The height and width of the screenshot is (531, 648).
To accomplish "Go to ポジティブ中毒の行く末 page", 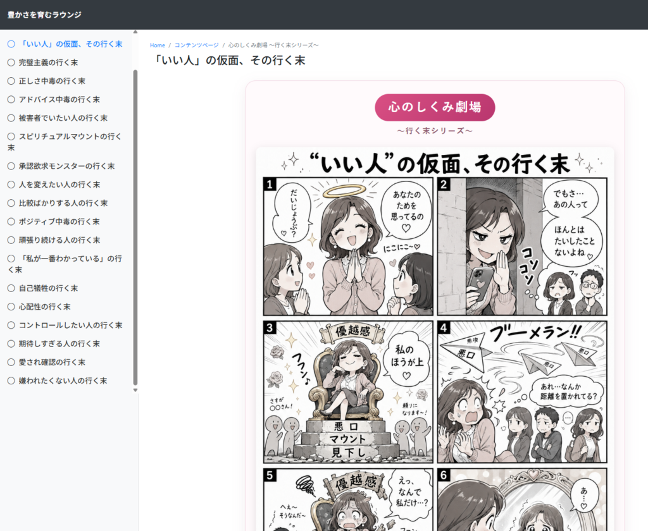I will click(x=59, y=222).
